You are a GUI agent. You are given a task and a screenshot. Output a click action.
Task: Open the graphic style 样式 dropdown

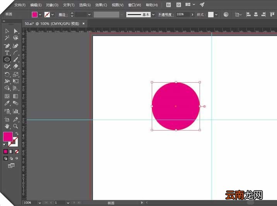tap(216, 14)
